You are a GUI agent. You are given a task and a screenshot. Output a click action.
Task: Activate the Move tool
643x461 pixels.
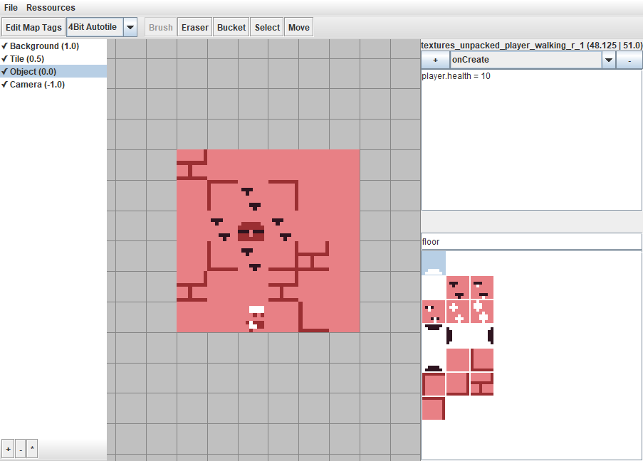(298, 26)
